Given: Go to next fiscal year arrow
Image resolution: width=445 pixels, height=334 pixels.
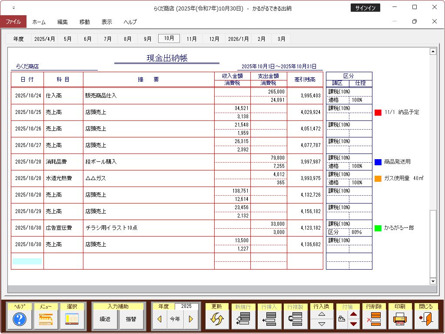Looking at the screenshot, I should (190, 319).
